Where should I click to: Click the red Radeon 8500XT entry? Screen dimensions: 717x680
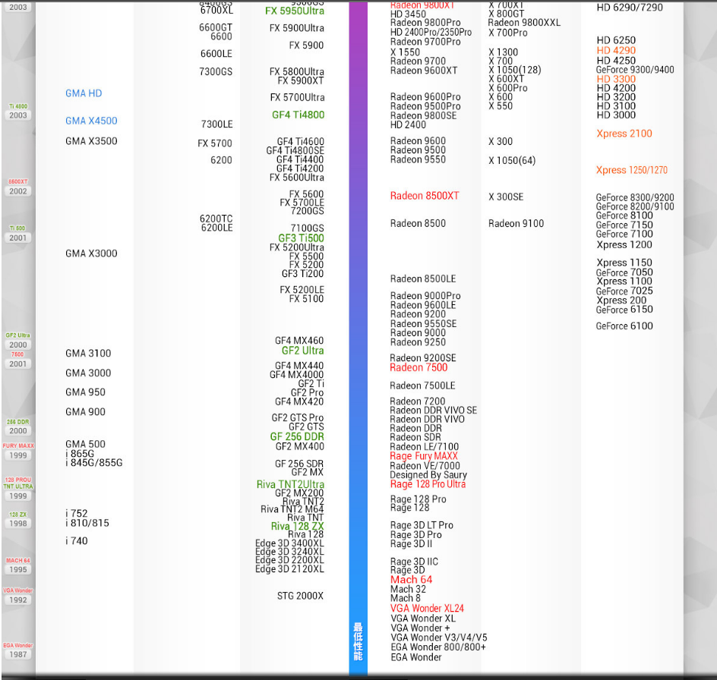(425, 196)
